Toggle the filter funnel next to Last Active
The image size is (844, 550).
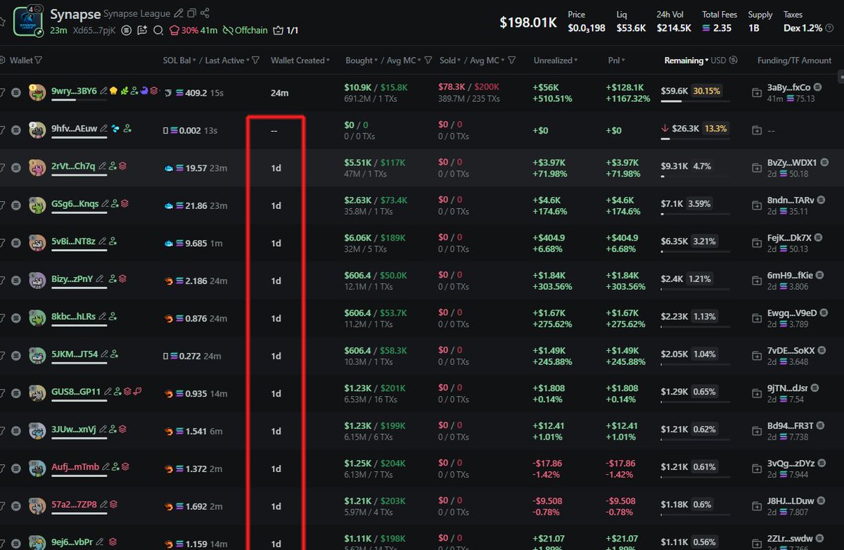point(255,60)
